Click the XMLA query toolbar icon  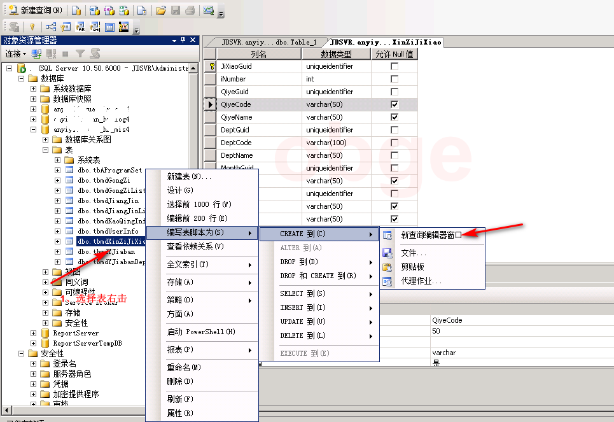pos(124,10)
